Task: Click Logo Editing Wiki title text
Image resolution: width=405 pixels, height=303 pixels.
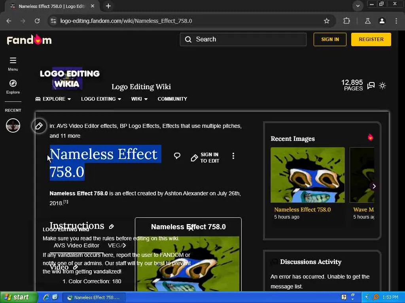Action: [x=141, y=87]
